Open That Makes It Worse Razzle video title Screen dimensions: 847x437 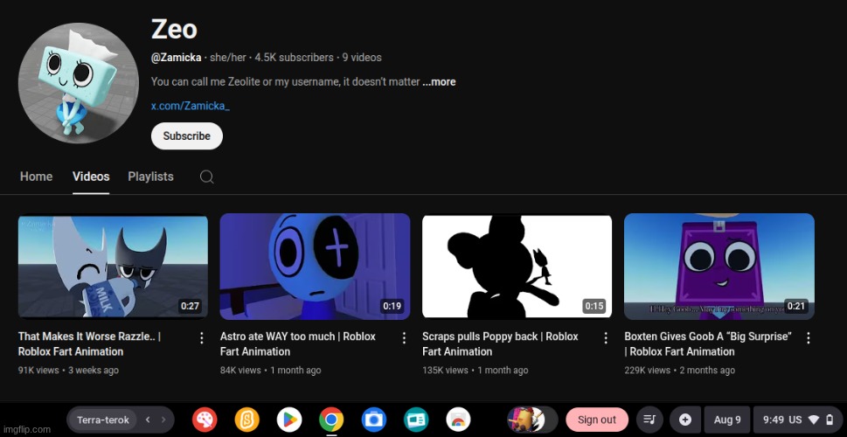coord(90,344)
